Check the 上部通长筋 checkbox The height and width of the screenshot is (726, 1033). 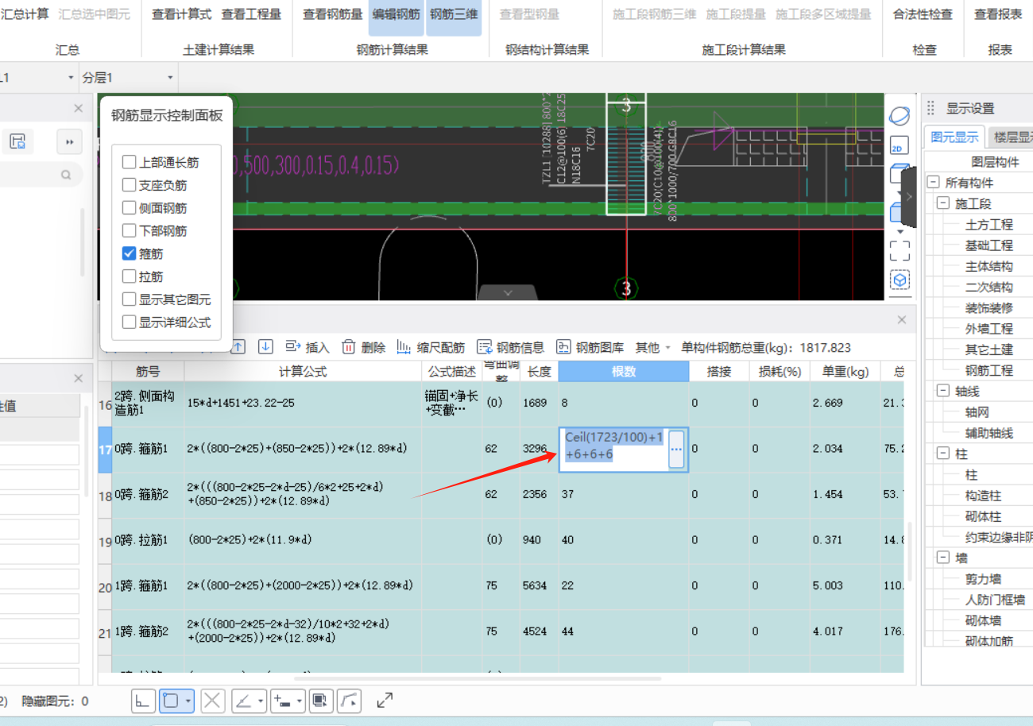129,162
